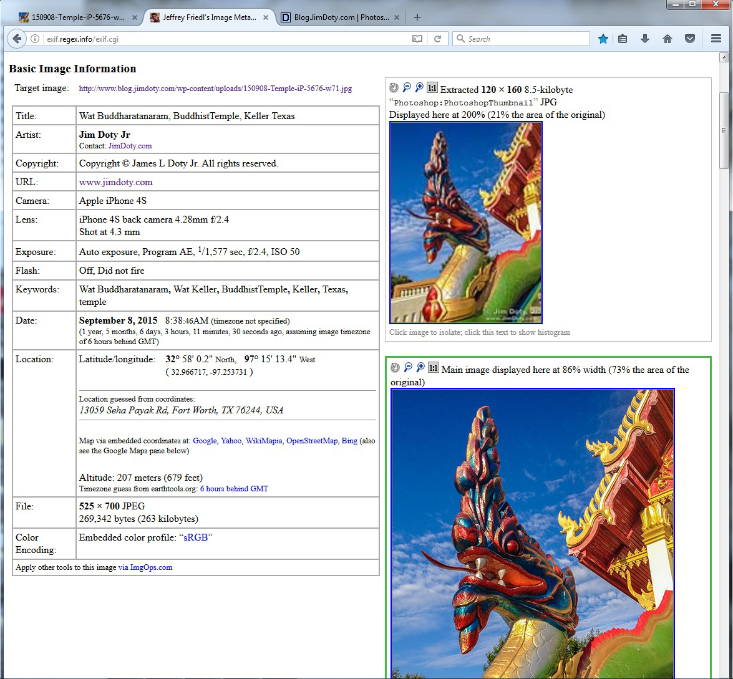Click the file size "269,342 bytes"
Screen dimensions: 733x679
107,519
